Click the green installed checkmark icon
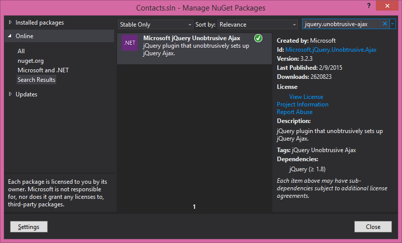 tap(258, 38)
